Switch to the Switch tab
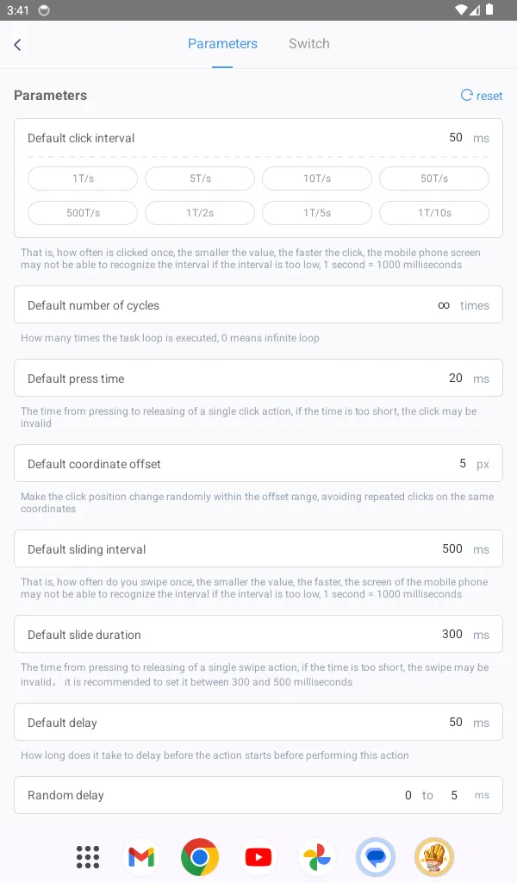The image size is (517, 883). (308, 43)
